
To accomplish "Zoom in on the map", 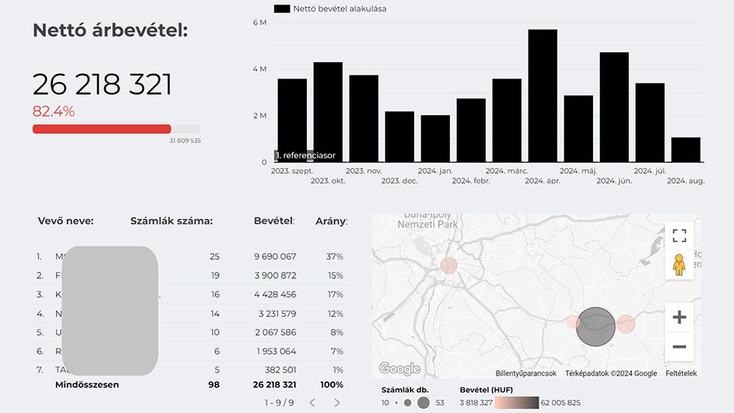I will tap(679, 317).
